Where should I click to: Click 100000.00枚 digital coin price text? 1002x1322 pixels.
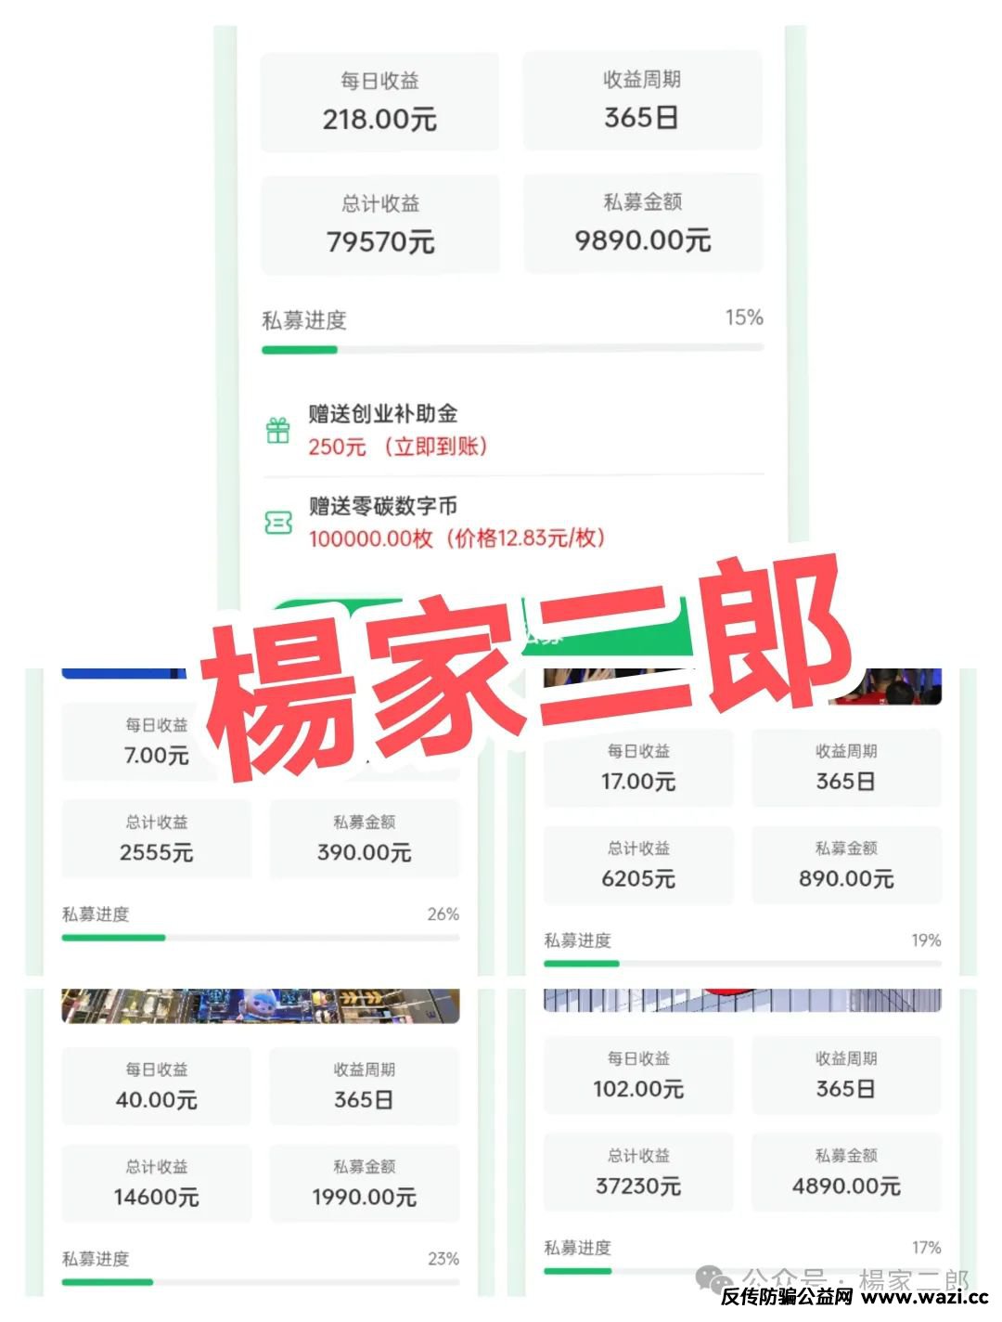(456, 538)
